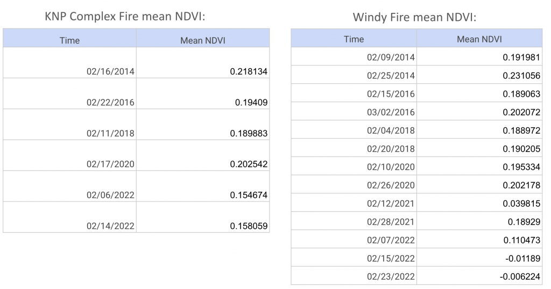This screenshot has height=289, width=551.
Task: Select the 0.231056 value cell
Action: pos(521,76)
